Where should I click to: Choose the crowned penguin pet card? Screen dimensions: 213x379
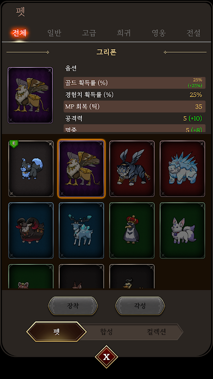pyautogui.click(x=132, y=230)
